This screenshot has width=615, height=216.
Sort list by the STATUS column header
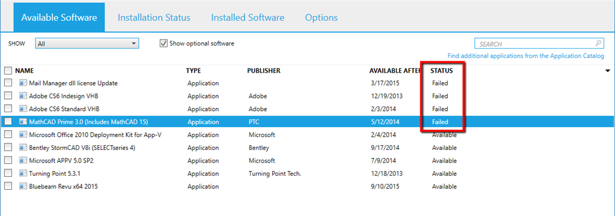[x=441, y=71]
